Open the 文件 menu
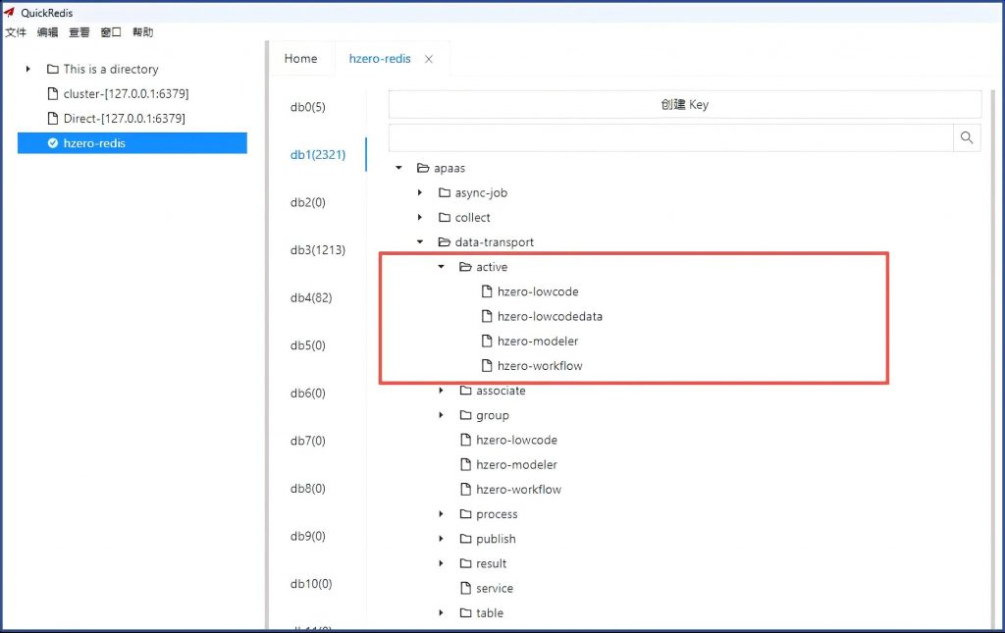 click(x=16, y=32)
